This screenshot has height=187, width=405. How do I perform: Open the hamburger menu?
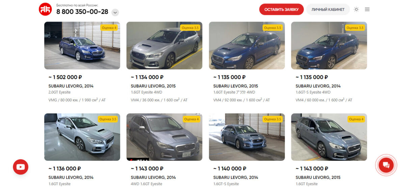[x=367, y=9]
